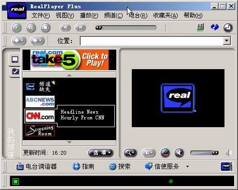The height and width of the screenshot is (190, 238).
Task: Click the speaker icon beside volume slider
Action: coord(228,153)
